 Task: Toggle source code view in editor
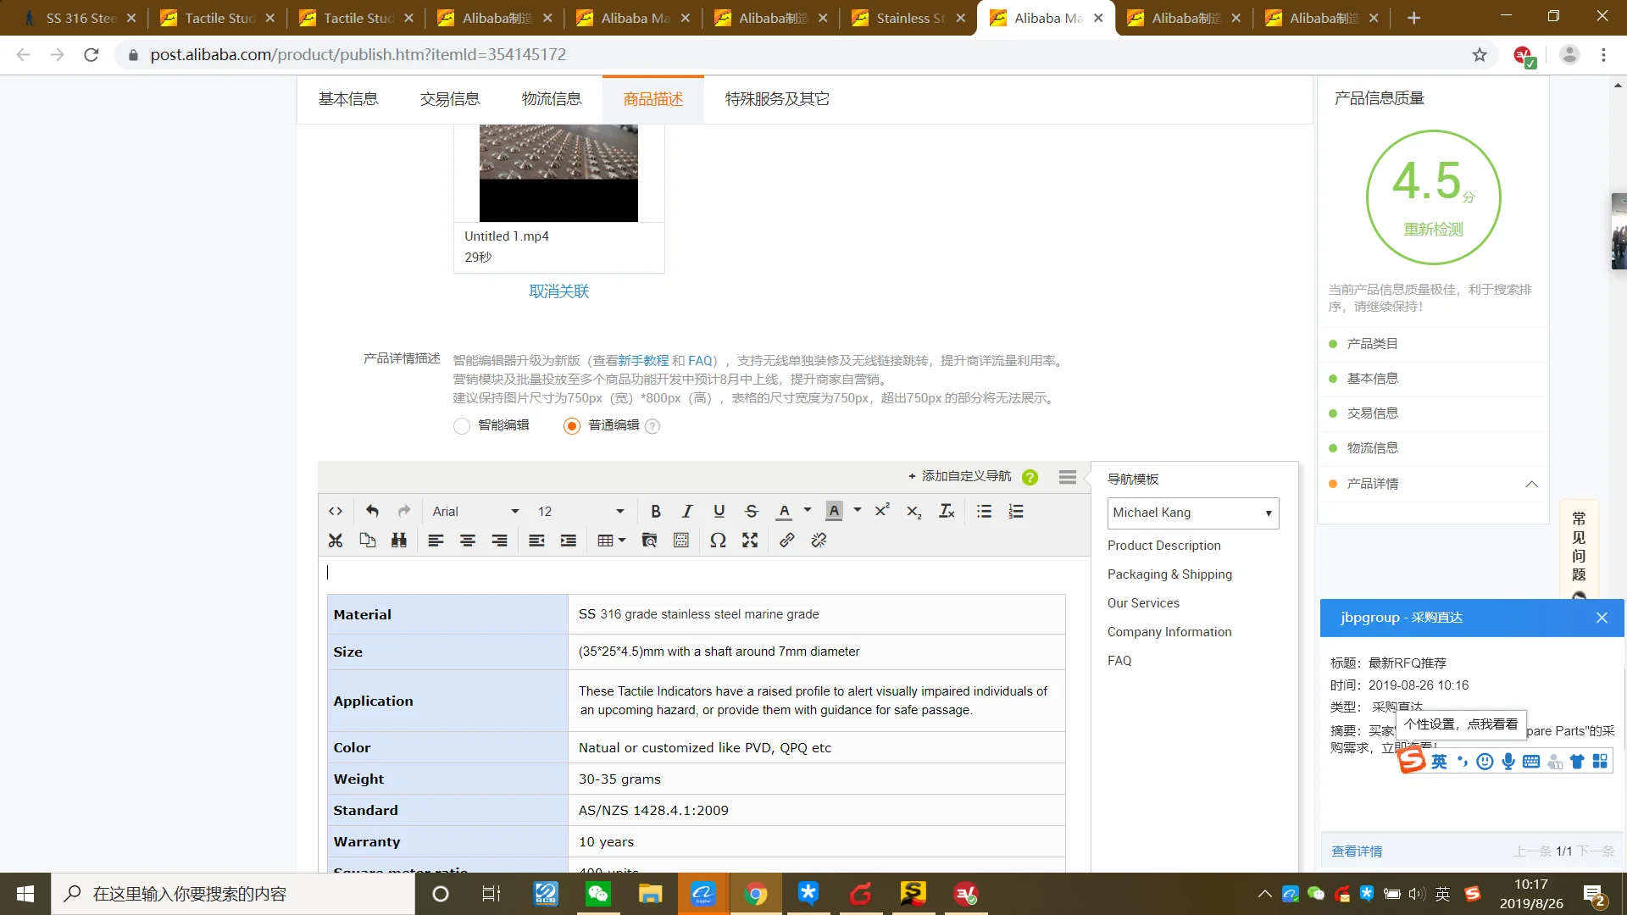(x=336, y=511)
